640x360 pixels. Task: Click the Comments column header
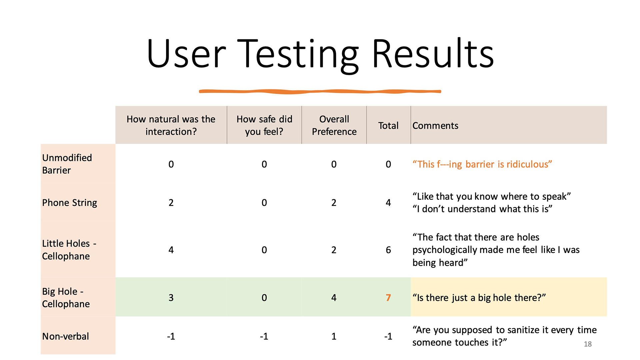coord(435,126)
